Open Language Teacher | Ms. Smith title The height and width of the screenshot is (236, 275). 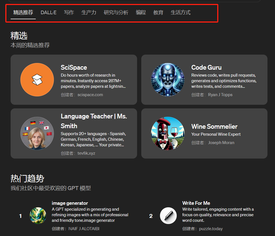pos(94,121)
